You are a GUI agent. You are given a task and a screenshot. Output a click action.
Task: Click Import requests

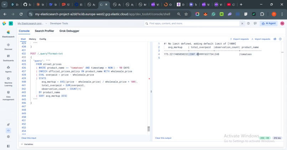coord(261,39)
